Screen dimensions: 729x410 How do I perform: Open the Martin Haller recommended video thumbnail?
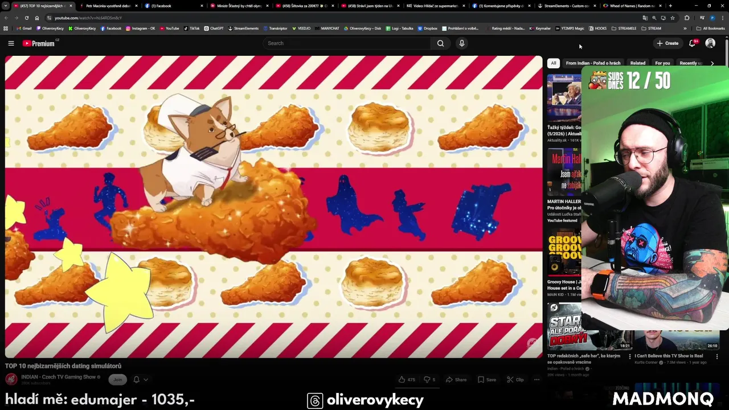[564, 173]
